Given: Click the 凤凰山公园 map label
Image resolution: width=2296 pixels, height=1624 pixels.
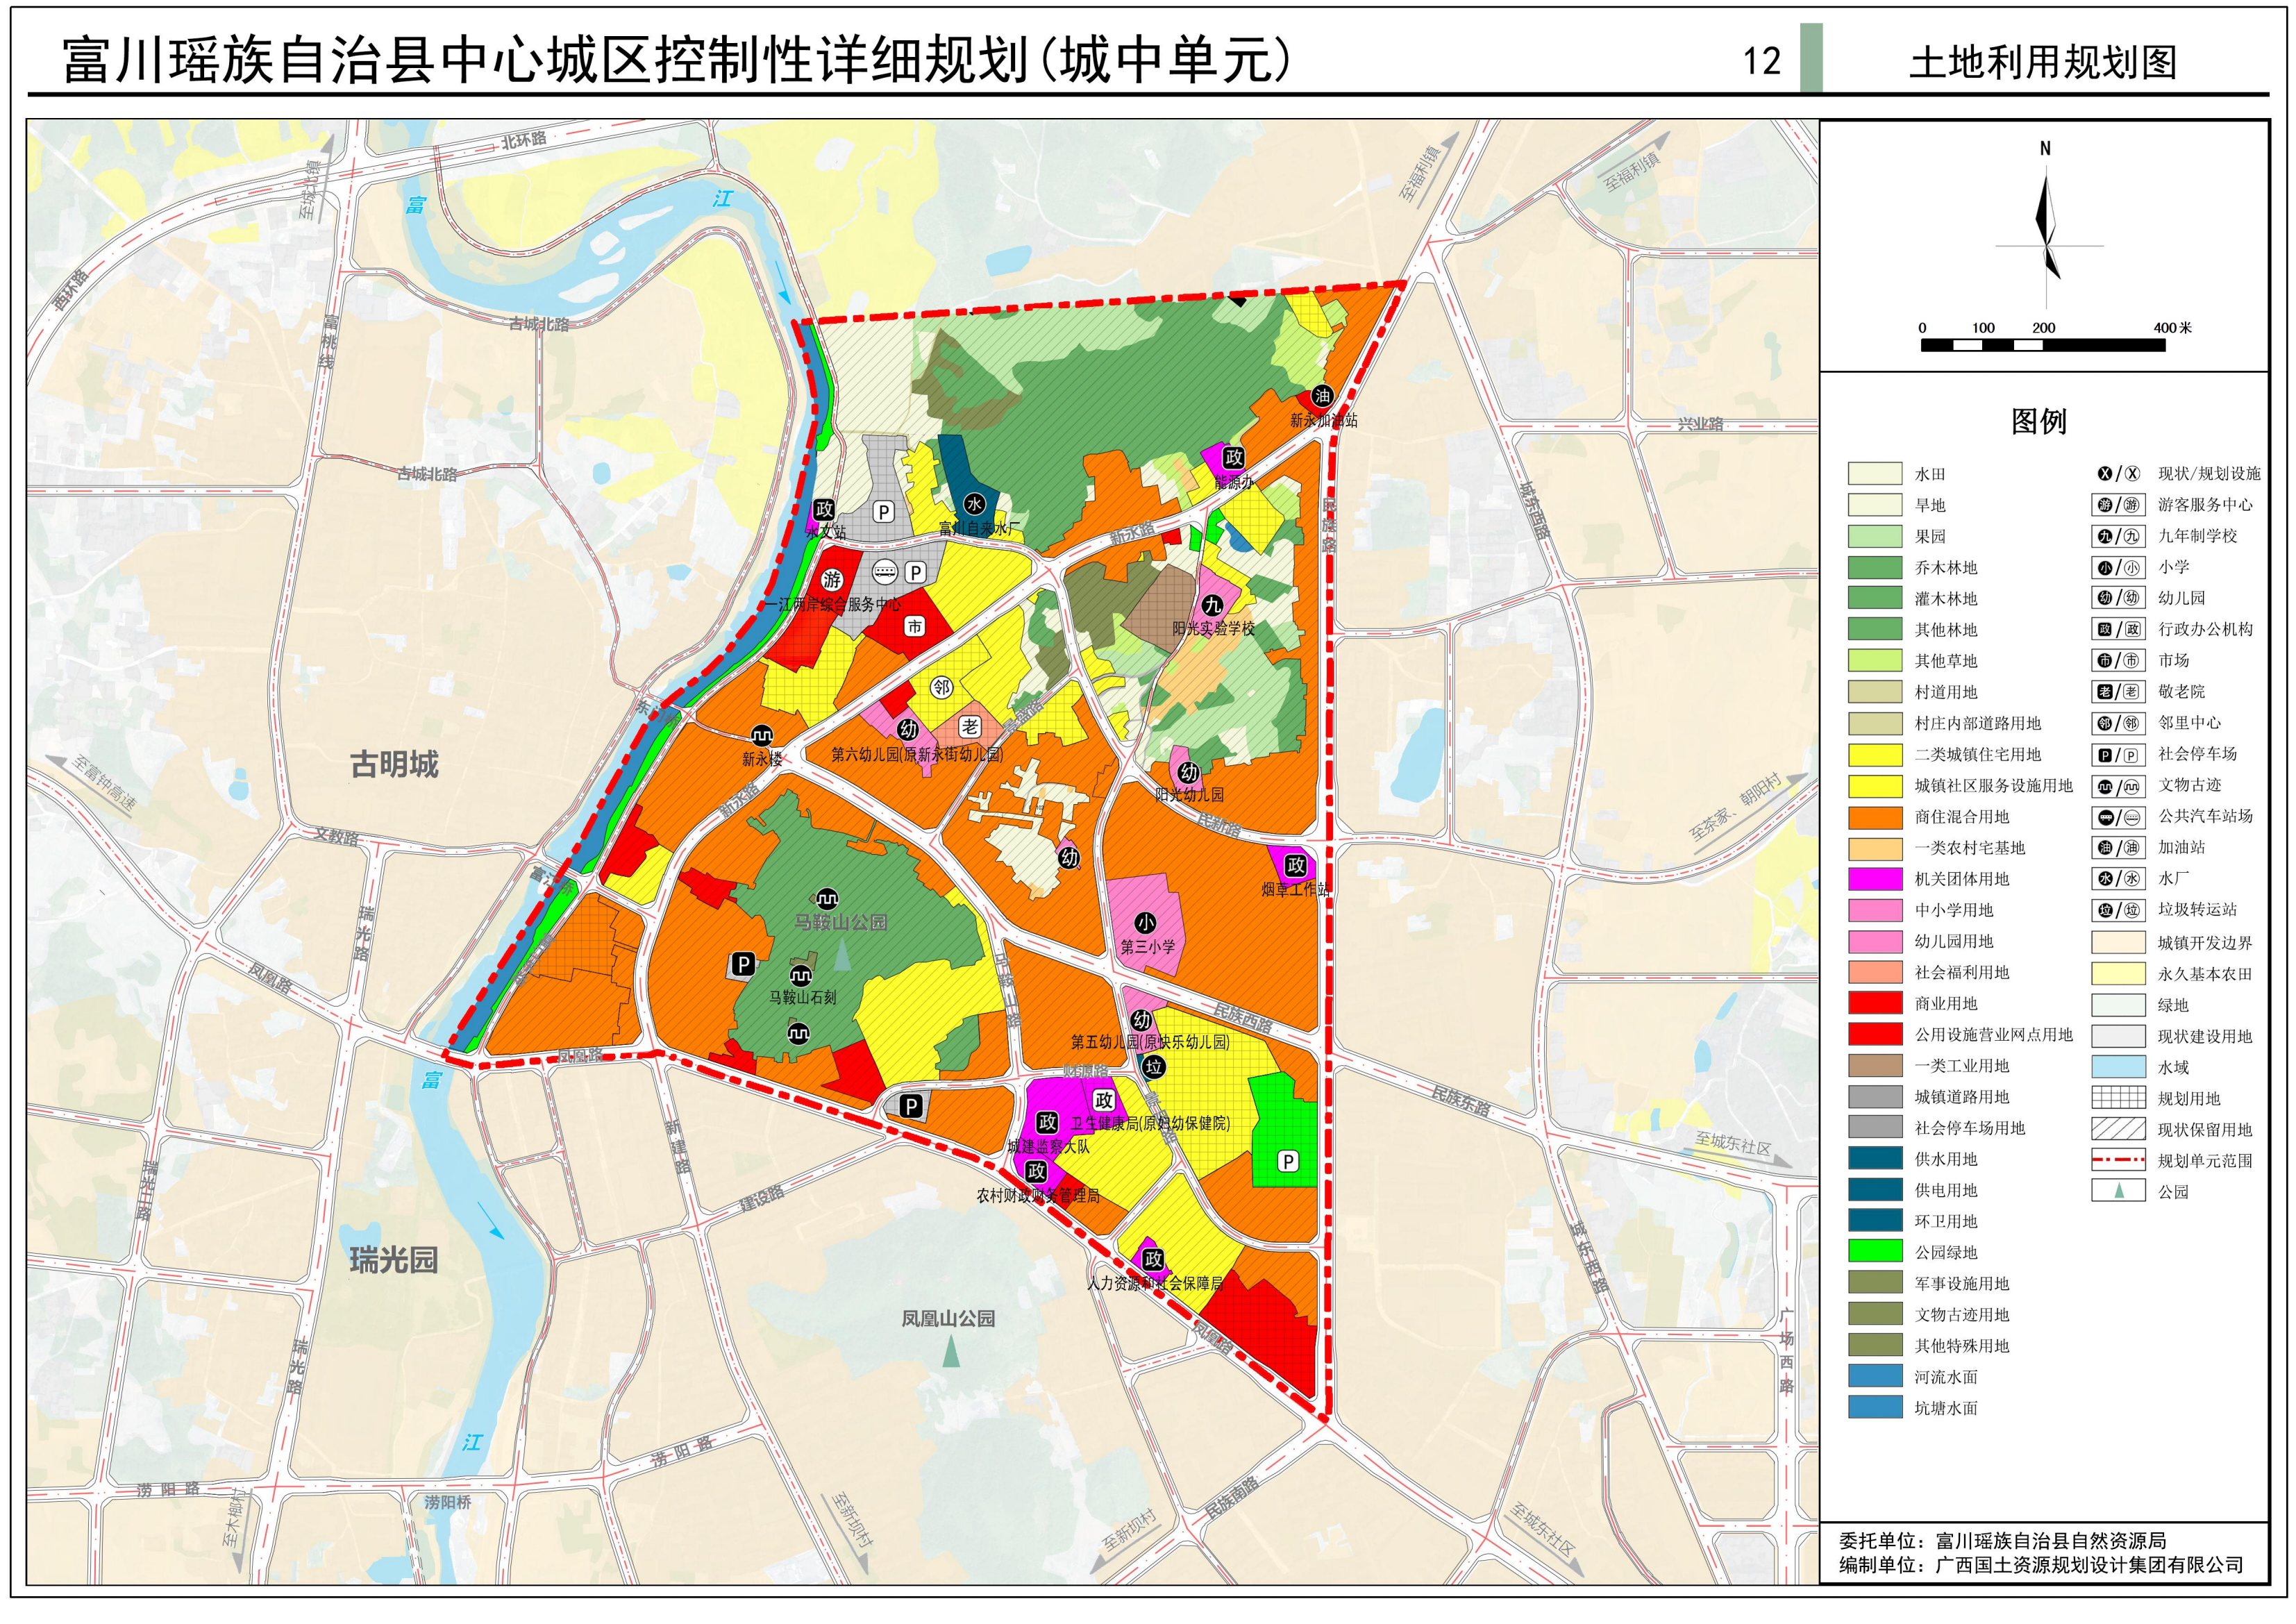Looking at the screenshot, I should pyautogui.click(x=948, y=1319).
